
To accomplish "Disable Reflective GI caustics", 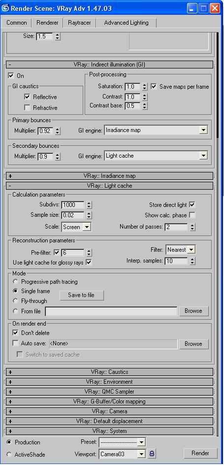I will click(28, 97).
